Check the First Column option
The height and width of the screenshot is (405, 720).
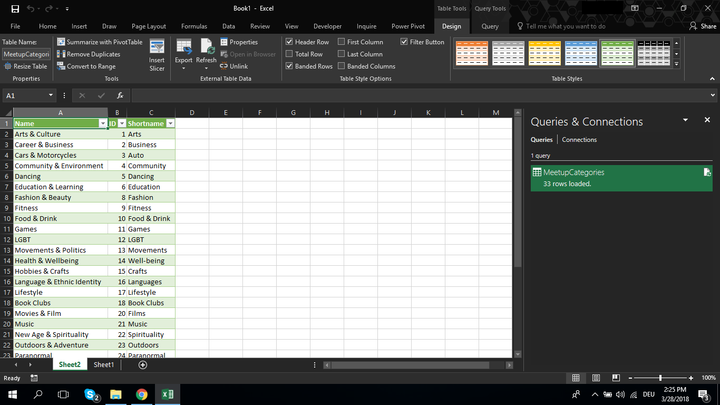coord(342,42)
